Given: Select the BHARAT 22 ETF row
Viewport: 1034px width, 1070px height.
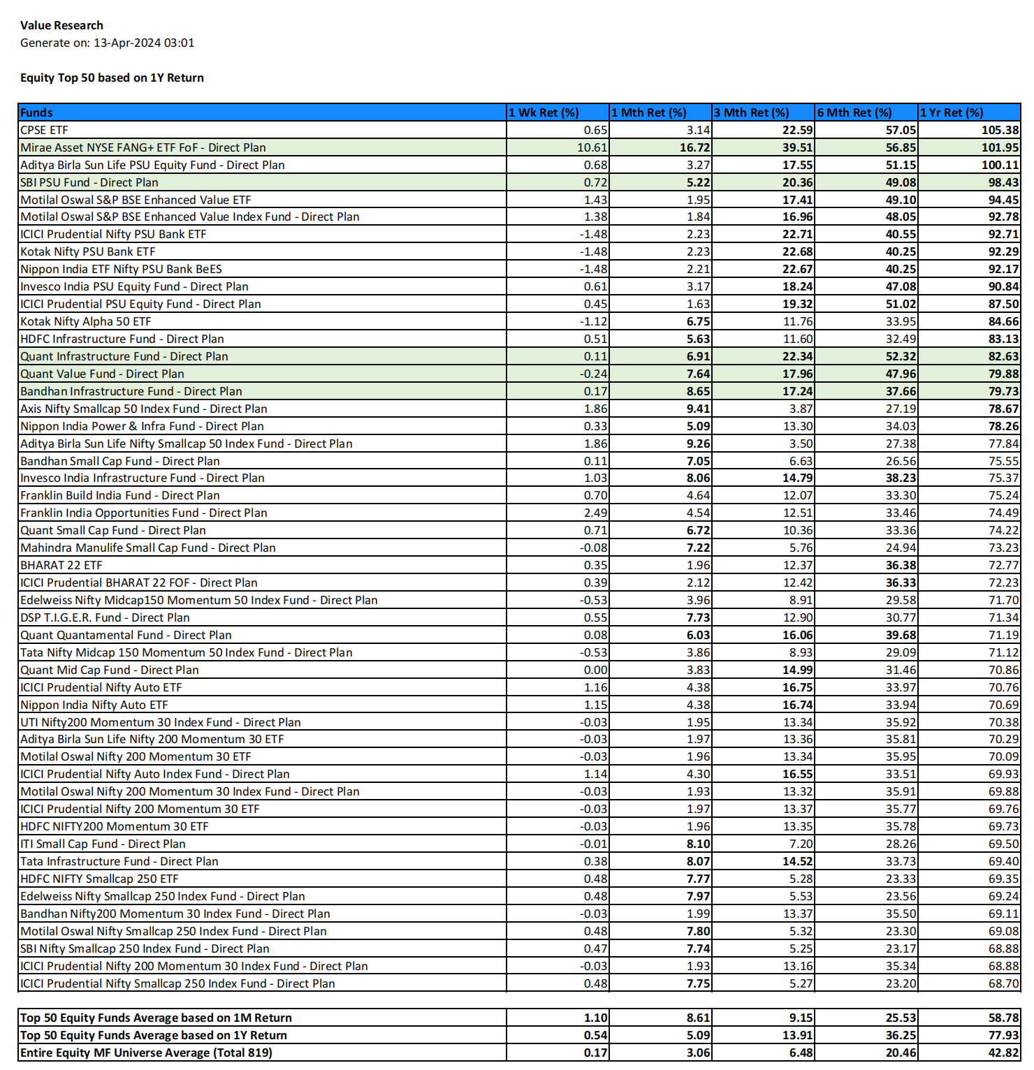Looking at the screenshot, I should click(x=519, y=565).
